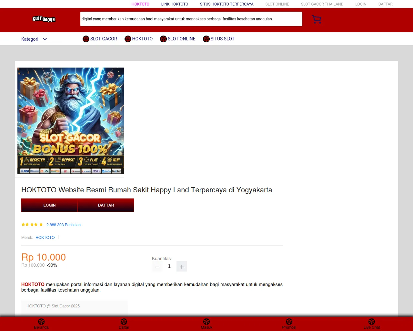Image resolution: width=413 pixels, height=331 pixels.
Task: Click the HOKTOTO @ Slot Gacor 2025 text
Action: coord(53,306)
